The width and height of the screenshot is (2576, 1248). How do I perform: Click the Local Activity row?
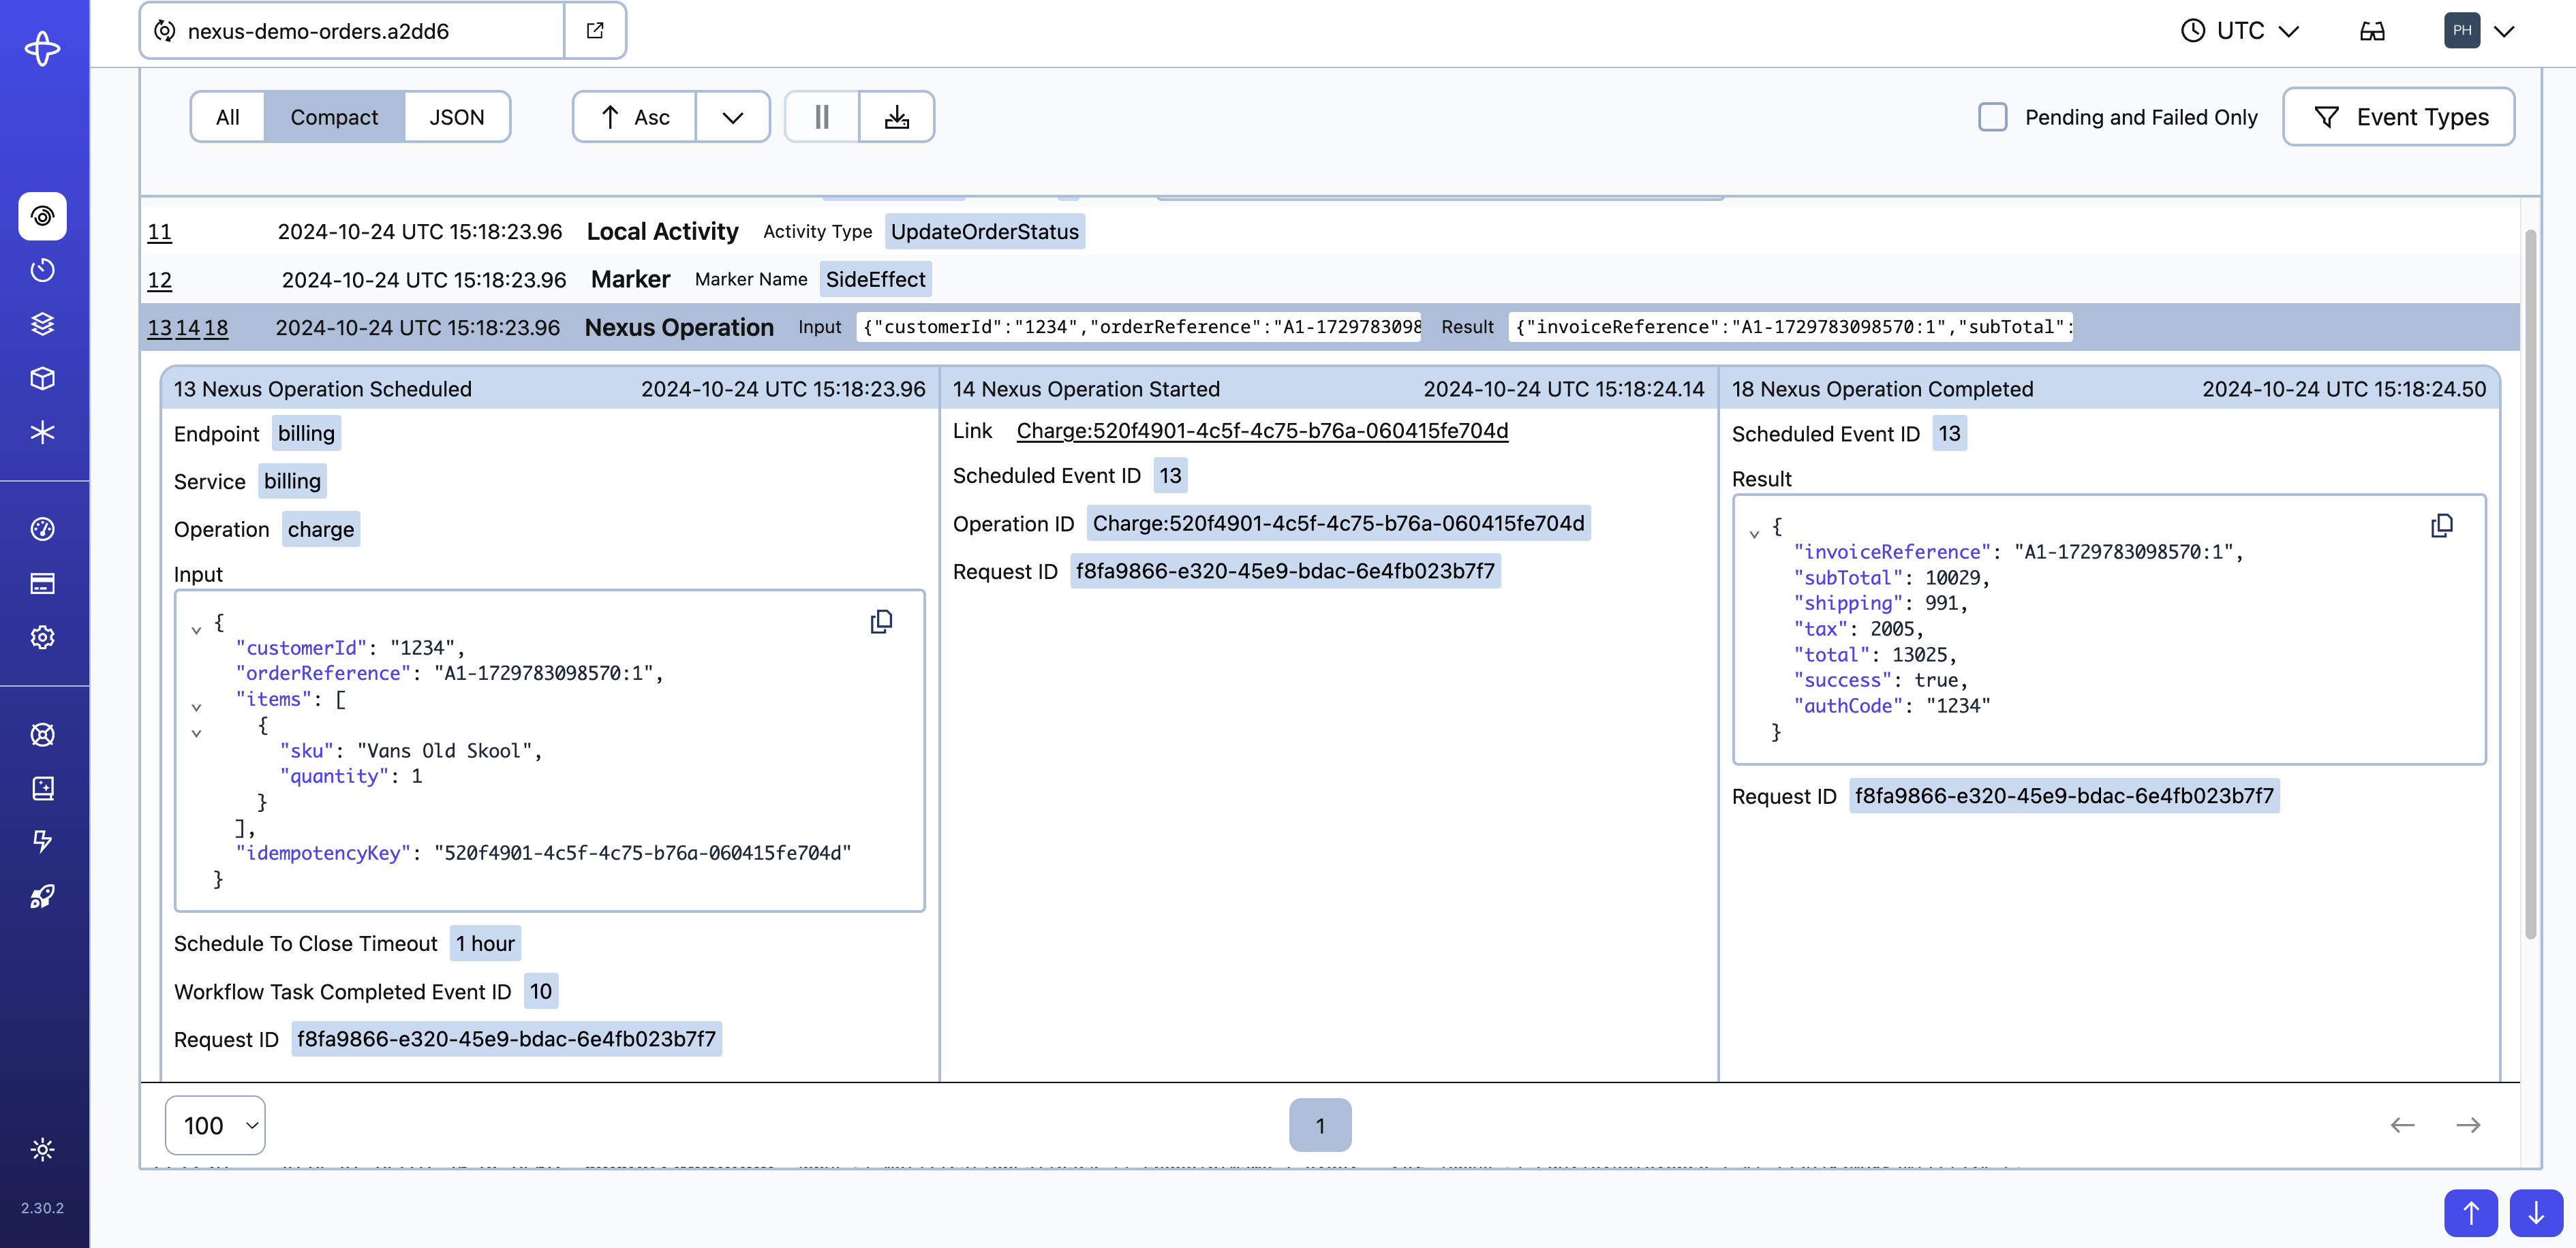(1330, 231)
